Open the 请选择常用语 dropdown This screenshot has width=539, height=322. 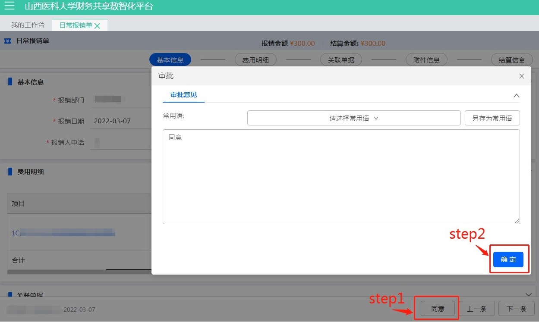pyautogui.click(x=353, y=118)
